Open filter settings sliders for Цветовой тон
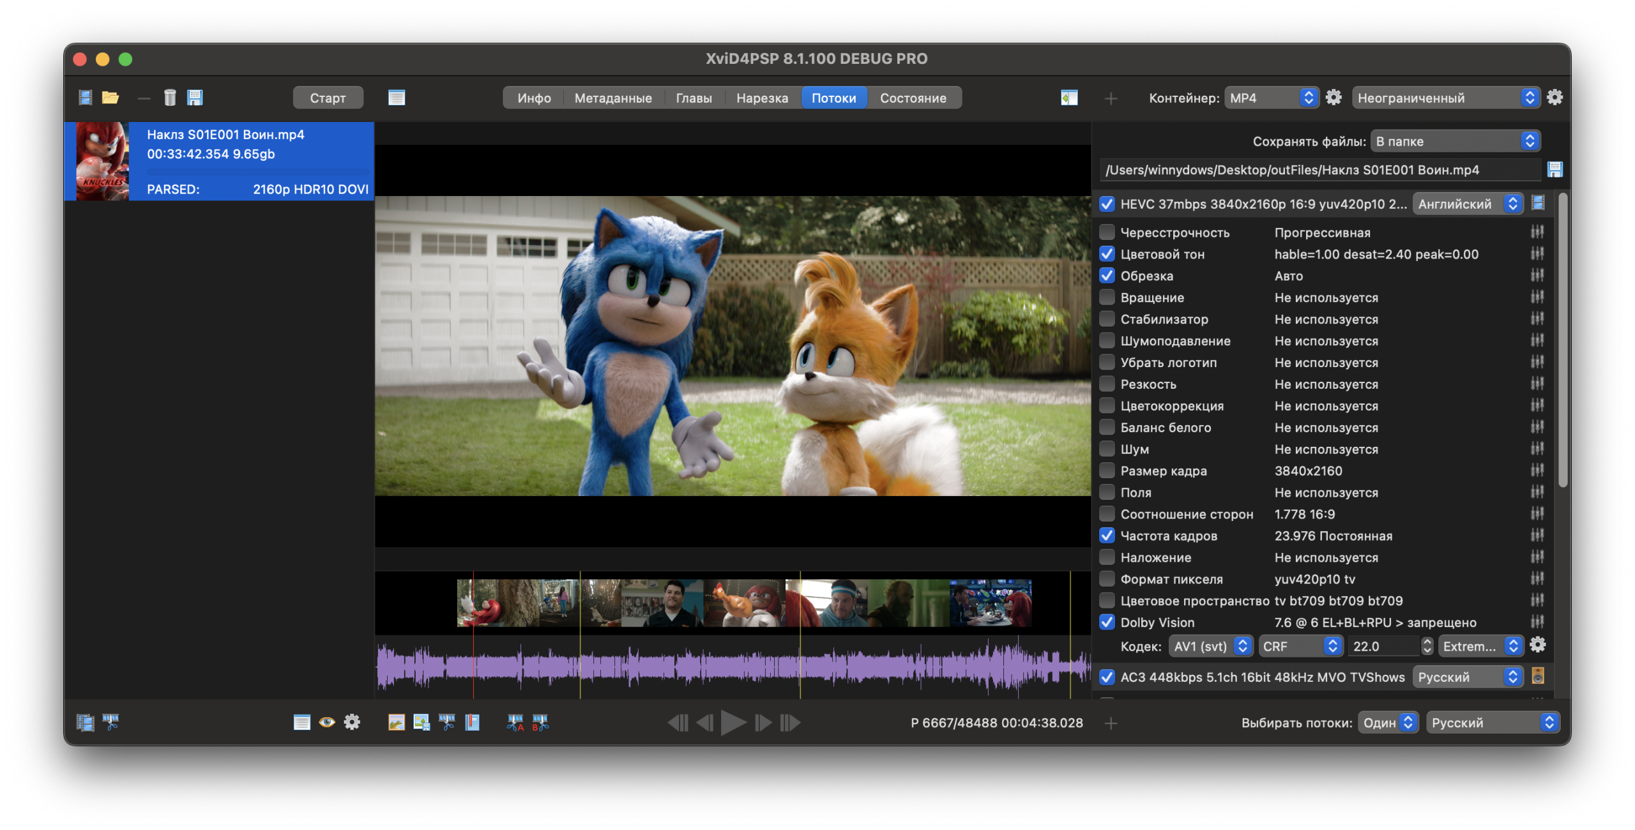 pos(1537,253)
